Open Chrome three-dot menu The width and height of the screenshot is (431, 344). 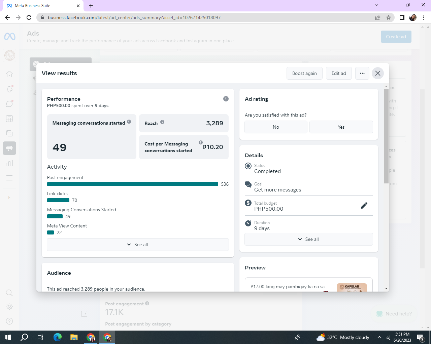pyautogui.click(x=424, y=17)
